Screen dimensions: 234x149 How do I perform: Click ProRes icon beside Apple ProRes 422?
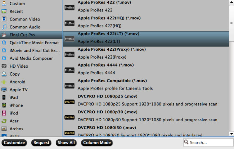[x=69, y=8]
